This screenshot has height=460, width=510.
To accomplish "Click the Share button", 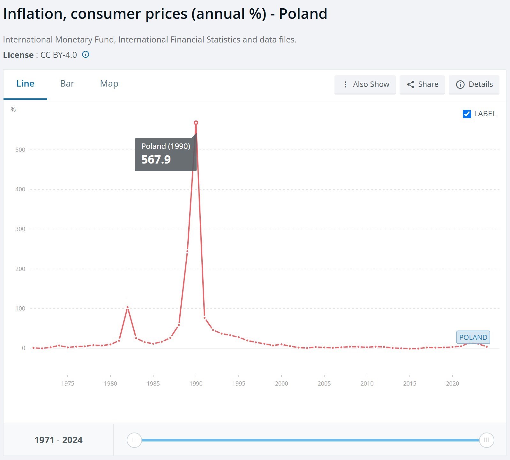I will point(422,84).
